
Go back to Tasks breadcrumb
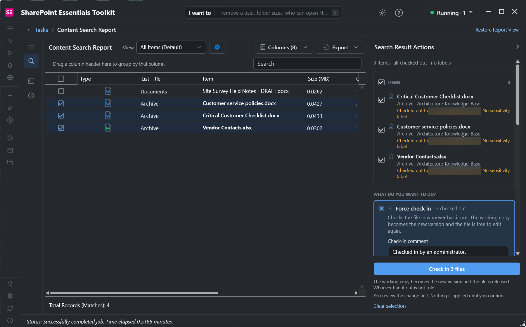point(37,30)
